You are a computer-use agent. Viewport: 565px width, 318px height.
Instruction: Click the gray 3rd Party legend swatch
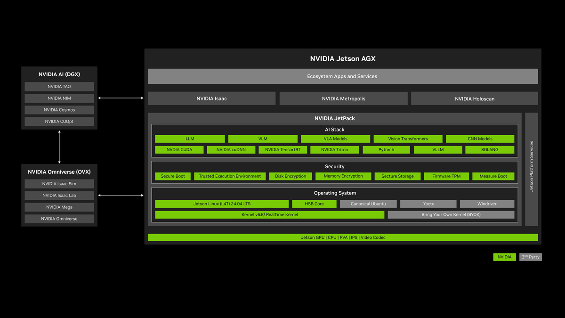[x=531, y=257]
